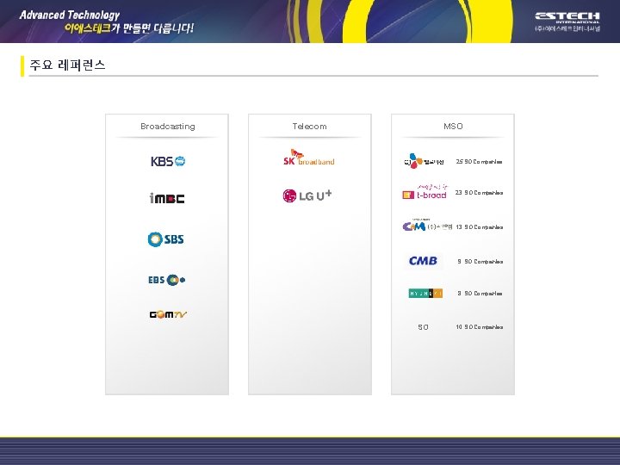Select the CMB logo

point(423,261)
